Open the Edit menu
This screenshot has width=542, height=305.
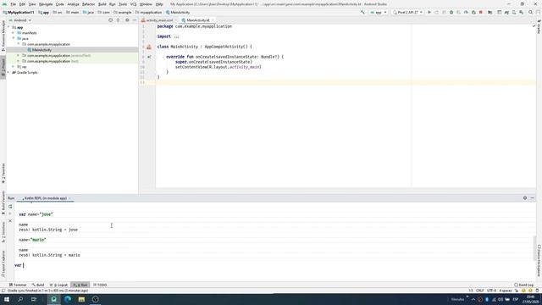[22, 4]
